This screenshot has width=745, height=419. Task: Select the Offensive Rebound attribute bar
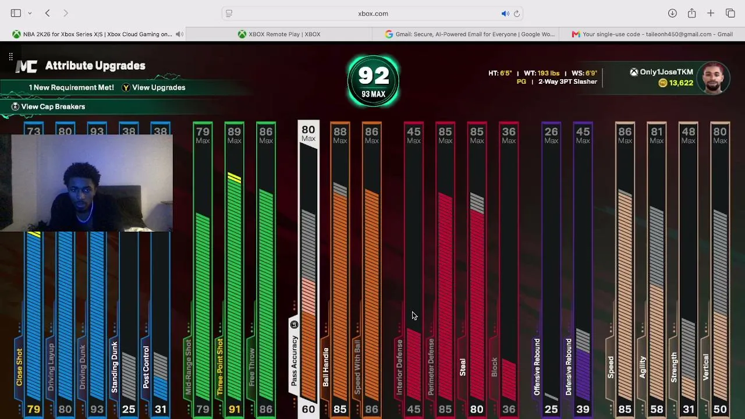(551, 269)
